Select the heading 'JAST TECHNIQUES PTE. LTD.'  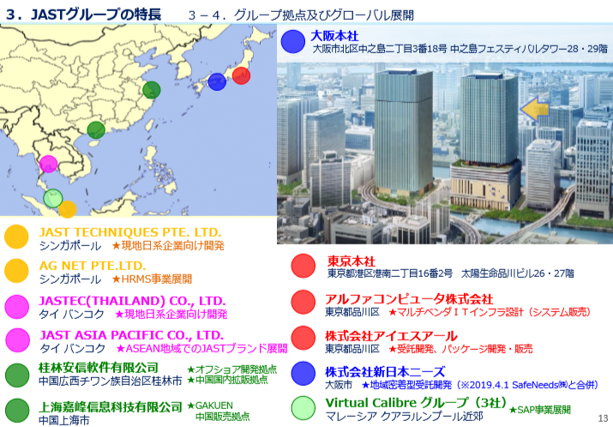coord(130,232)
